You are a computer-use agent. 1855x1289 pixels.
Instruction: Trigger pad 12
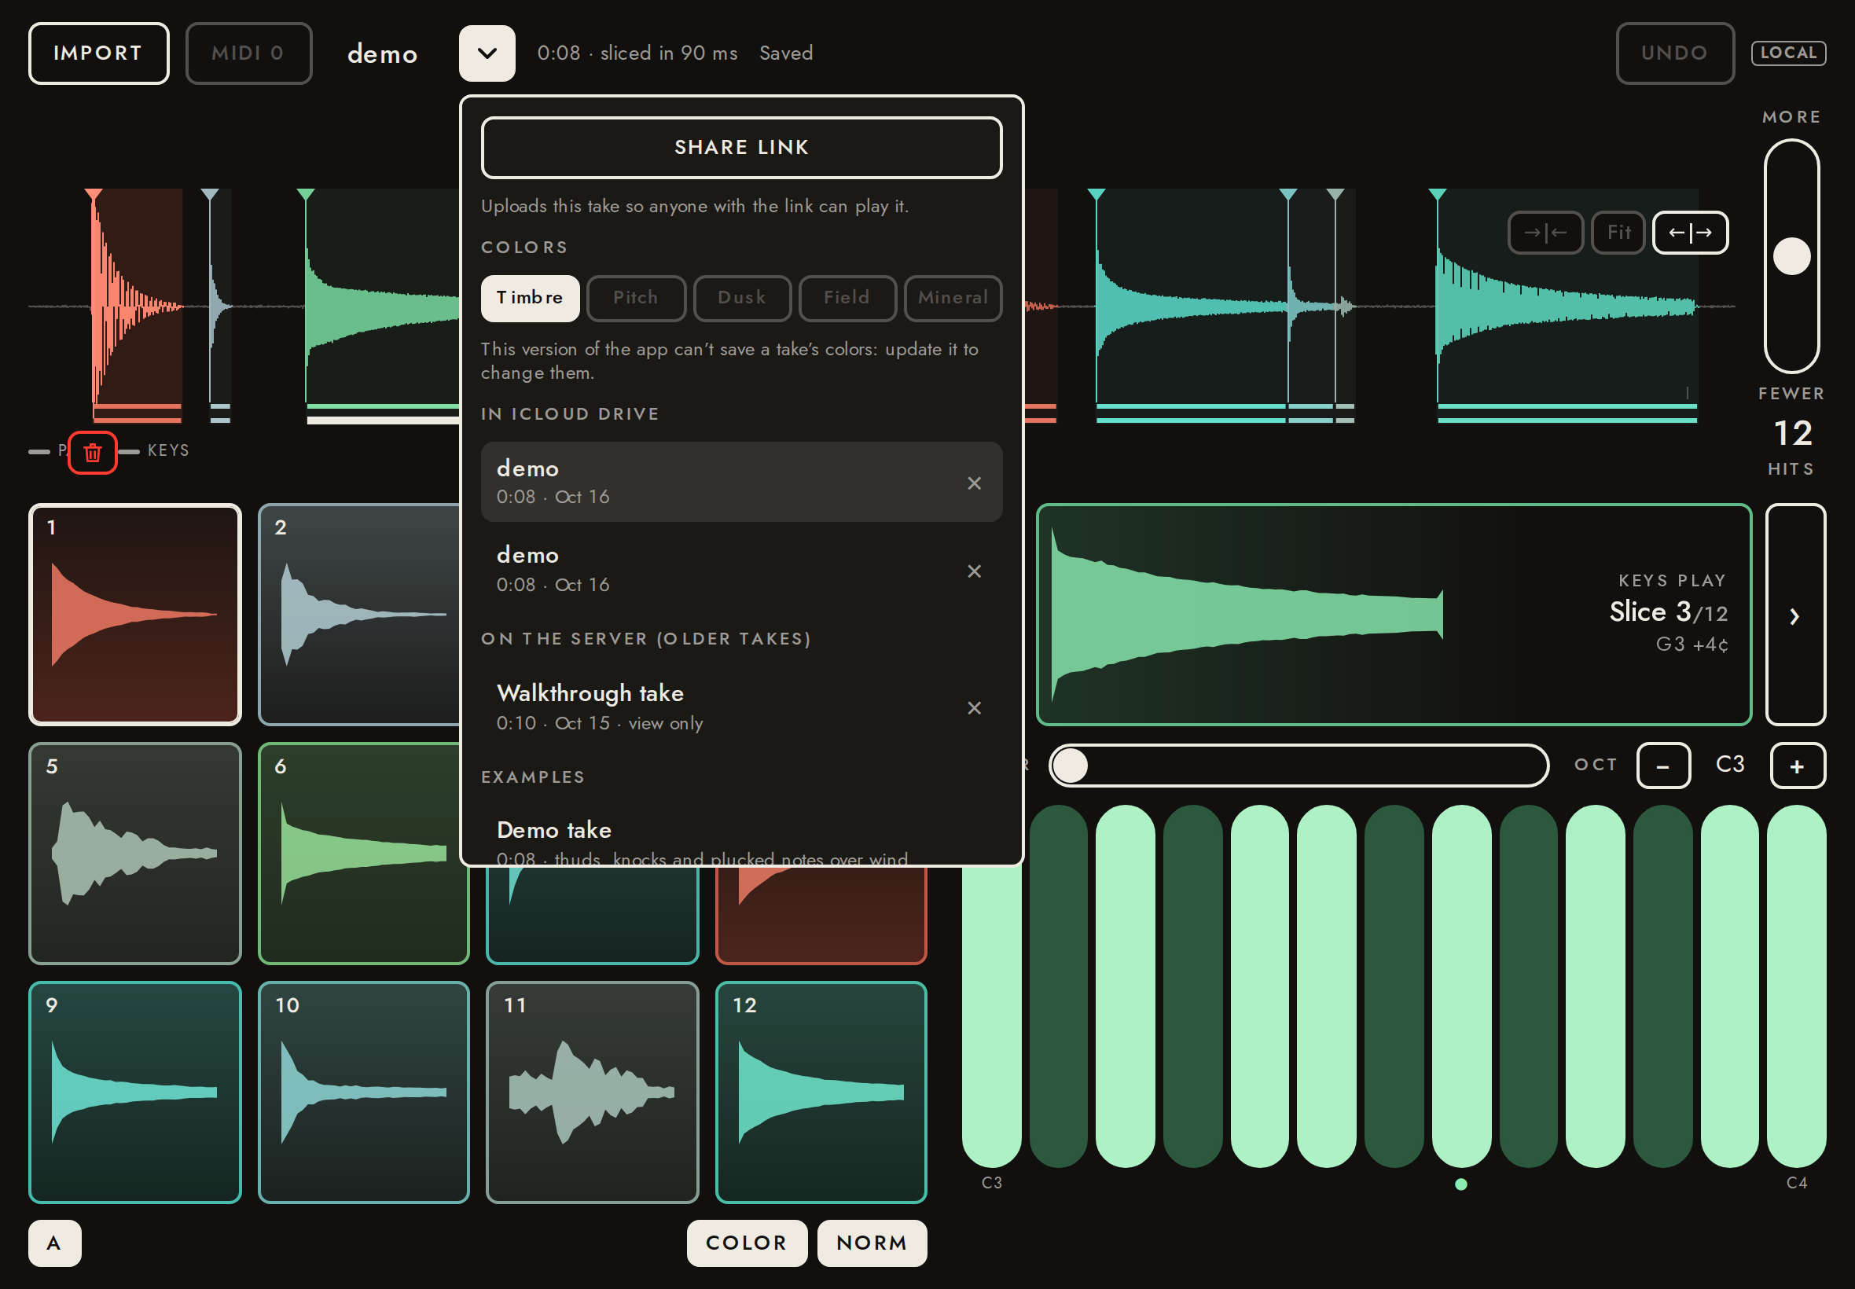click(x=821, y=1092)
